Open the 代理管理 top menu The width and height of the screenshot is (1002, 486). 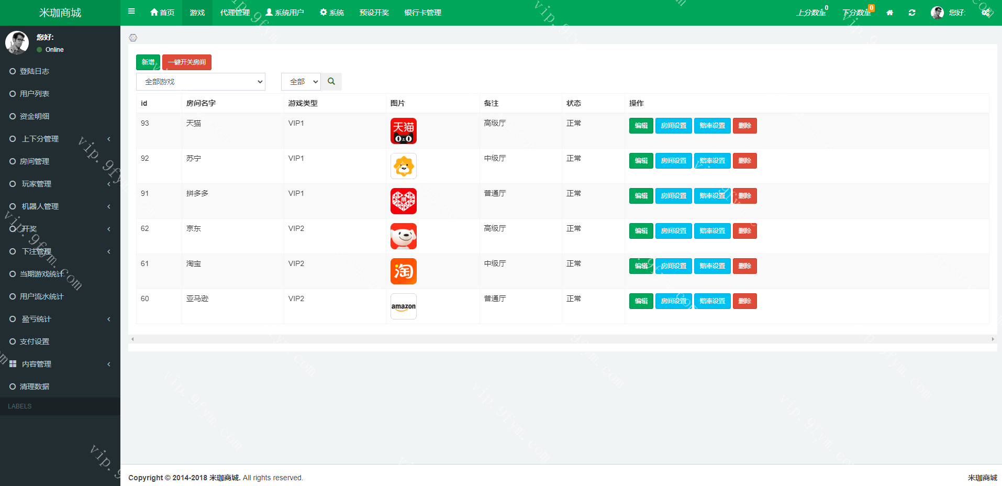235,13
